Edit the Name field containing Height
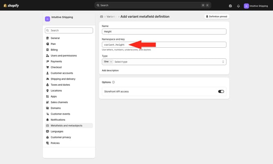273x164 pixels. coord(164,31)
